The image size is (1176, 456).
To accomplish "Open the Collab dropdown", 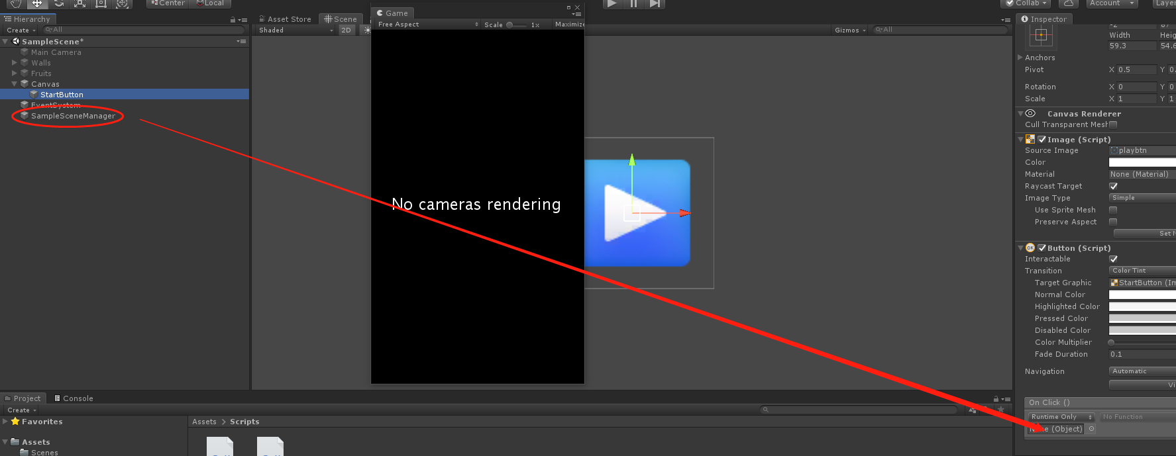I will point(1026,3).
